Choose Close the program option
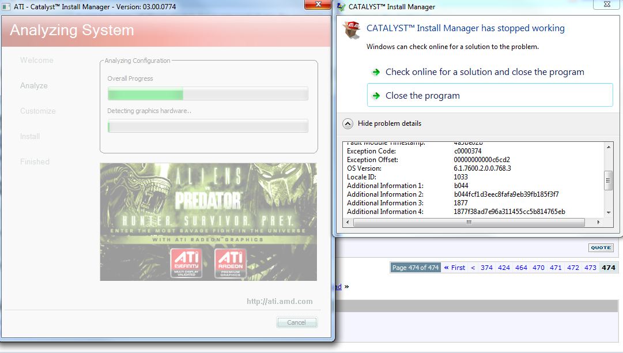The image size is (623, 353). pyautogui.click(x=490, y=95)
